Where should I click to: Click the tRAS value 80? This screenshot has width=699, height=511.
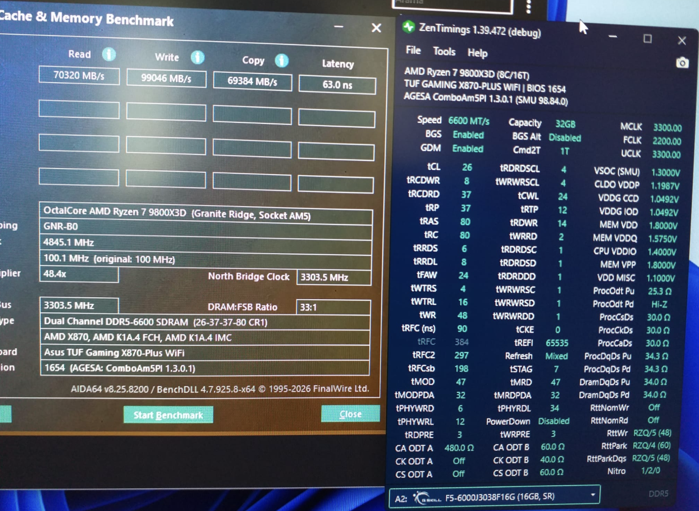tap(465, 222)
